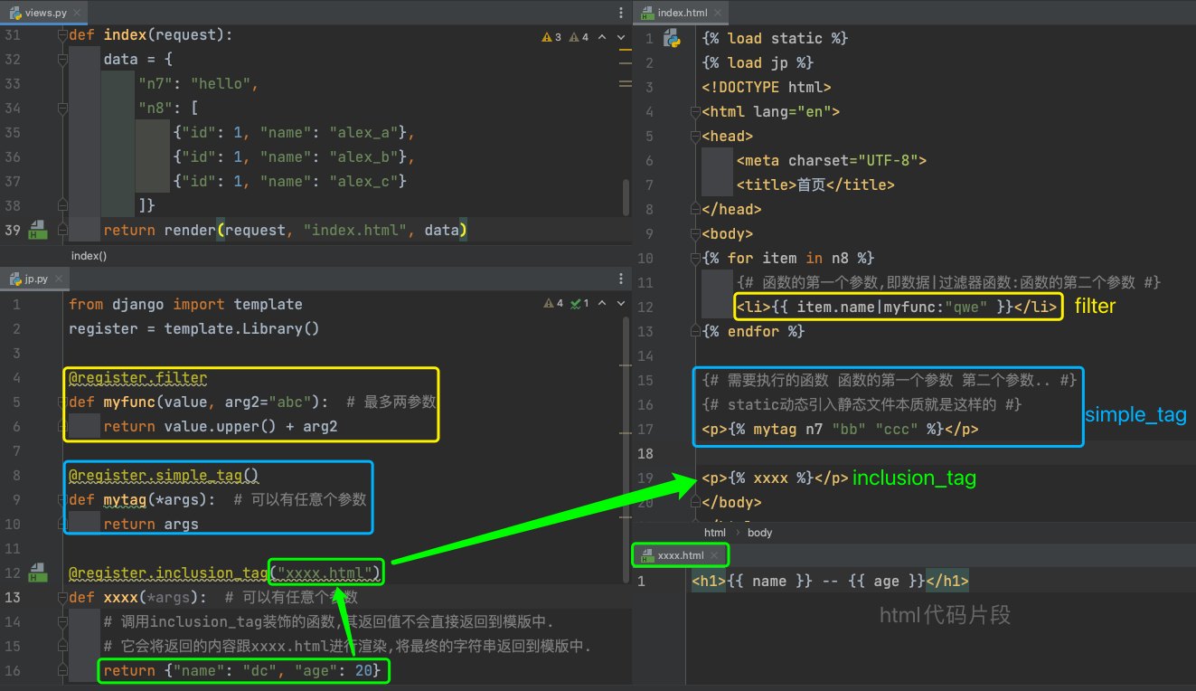Close the xxxx.html tab
Image resolution: width=1196 pixels, height=691 pixels.
714,555
